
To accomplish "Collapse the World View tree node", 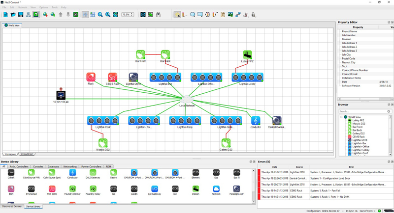I will coord(341,117).
